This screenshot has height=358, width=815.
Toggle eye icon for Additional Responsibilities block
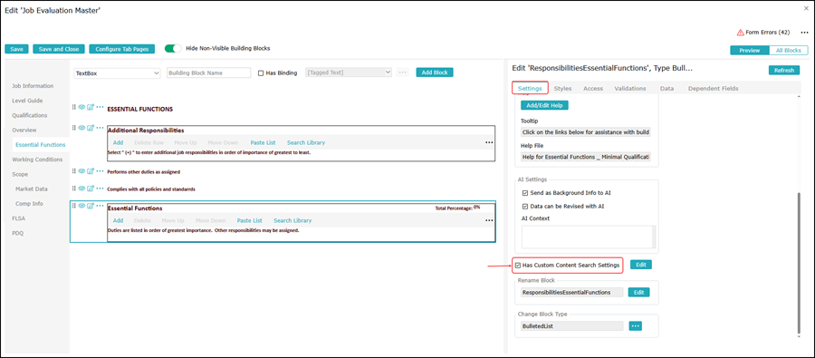pyautogui.click(x=81, y=128)
